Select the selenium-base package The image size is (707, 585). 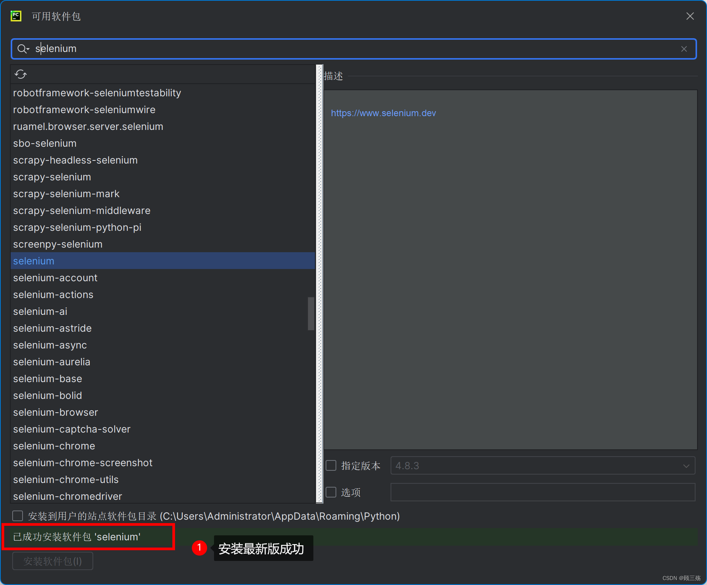[x=163, y=379]
